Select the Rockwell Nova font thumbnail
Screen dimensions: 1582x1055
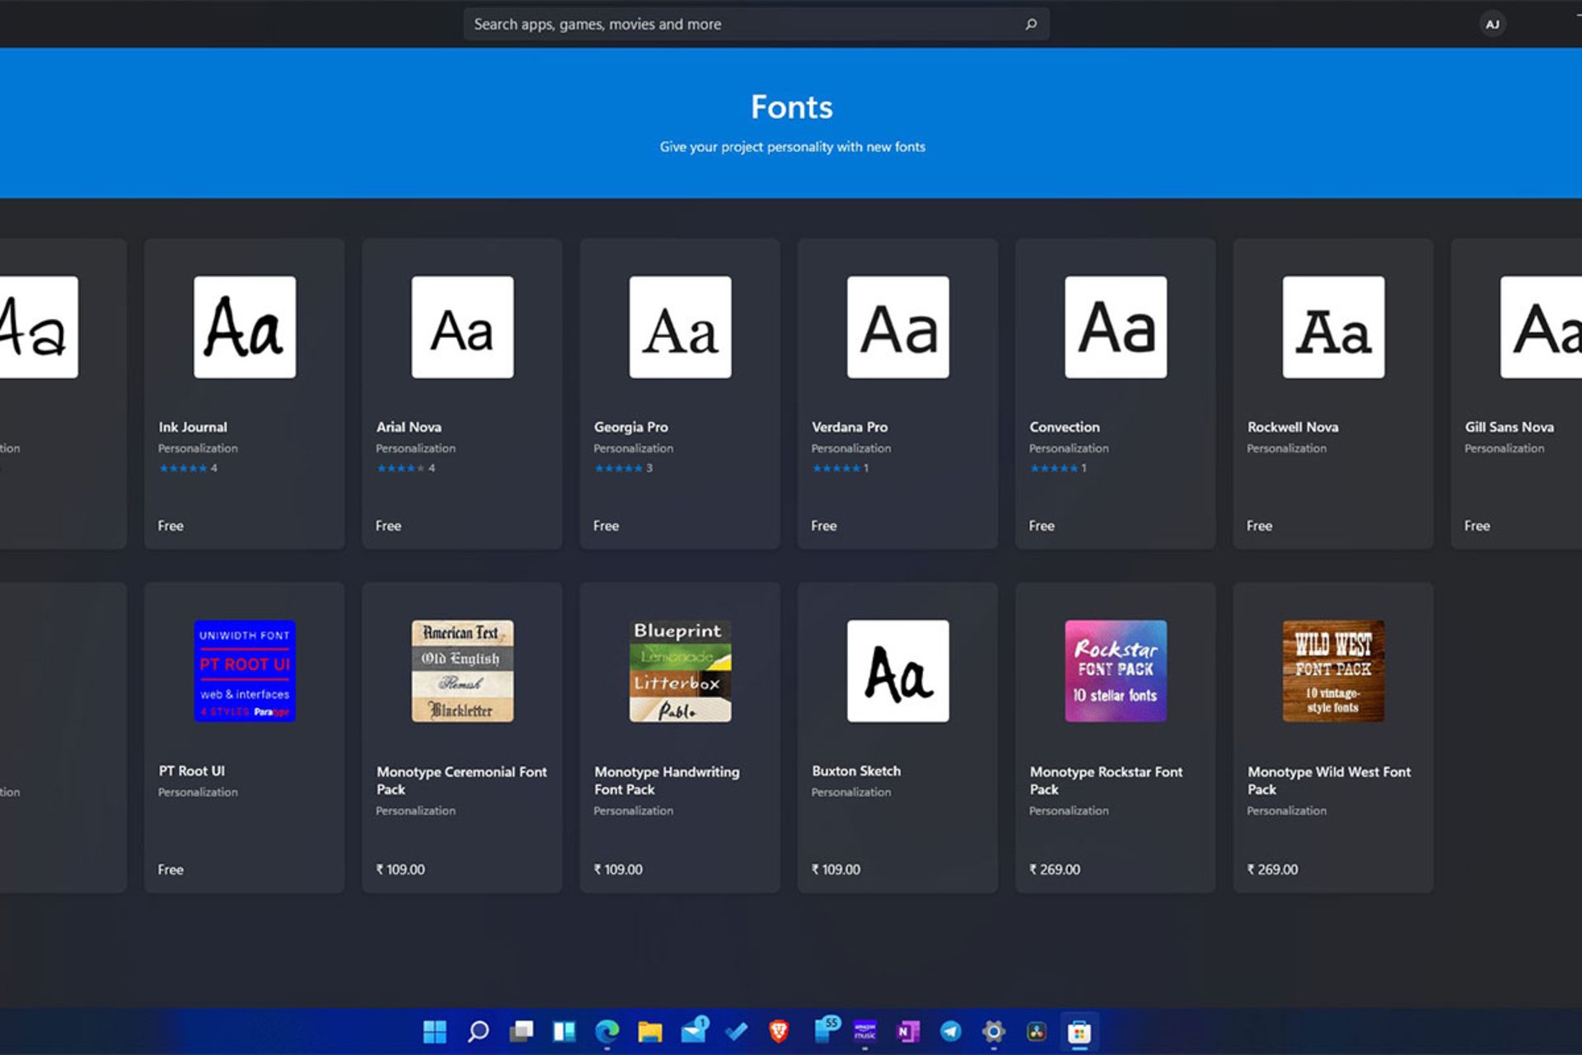point(1333,327)
